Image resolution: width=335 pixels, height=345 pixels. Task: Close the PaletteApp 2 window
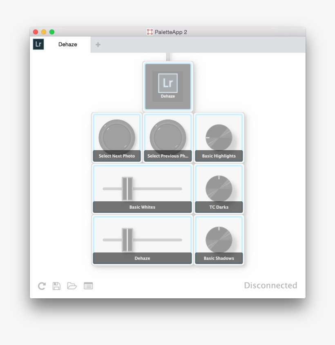coord(36,32)
